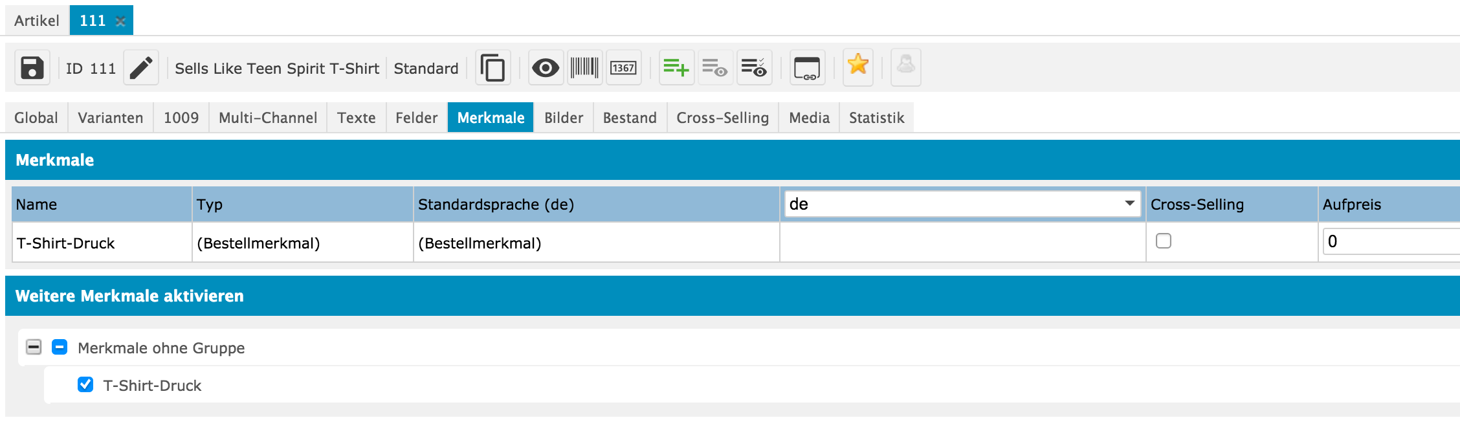Open the 'de' language dropdown

[x=962, y=204]
